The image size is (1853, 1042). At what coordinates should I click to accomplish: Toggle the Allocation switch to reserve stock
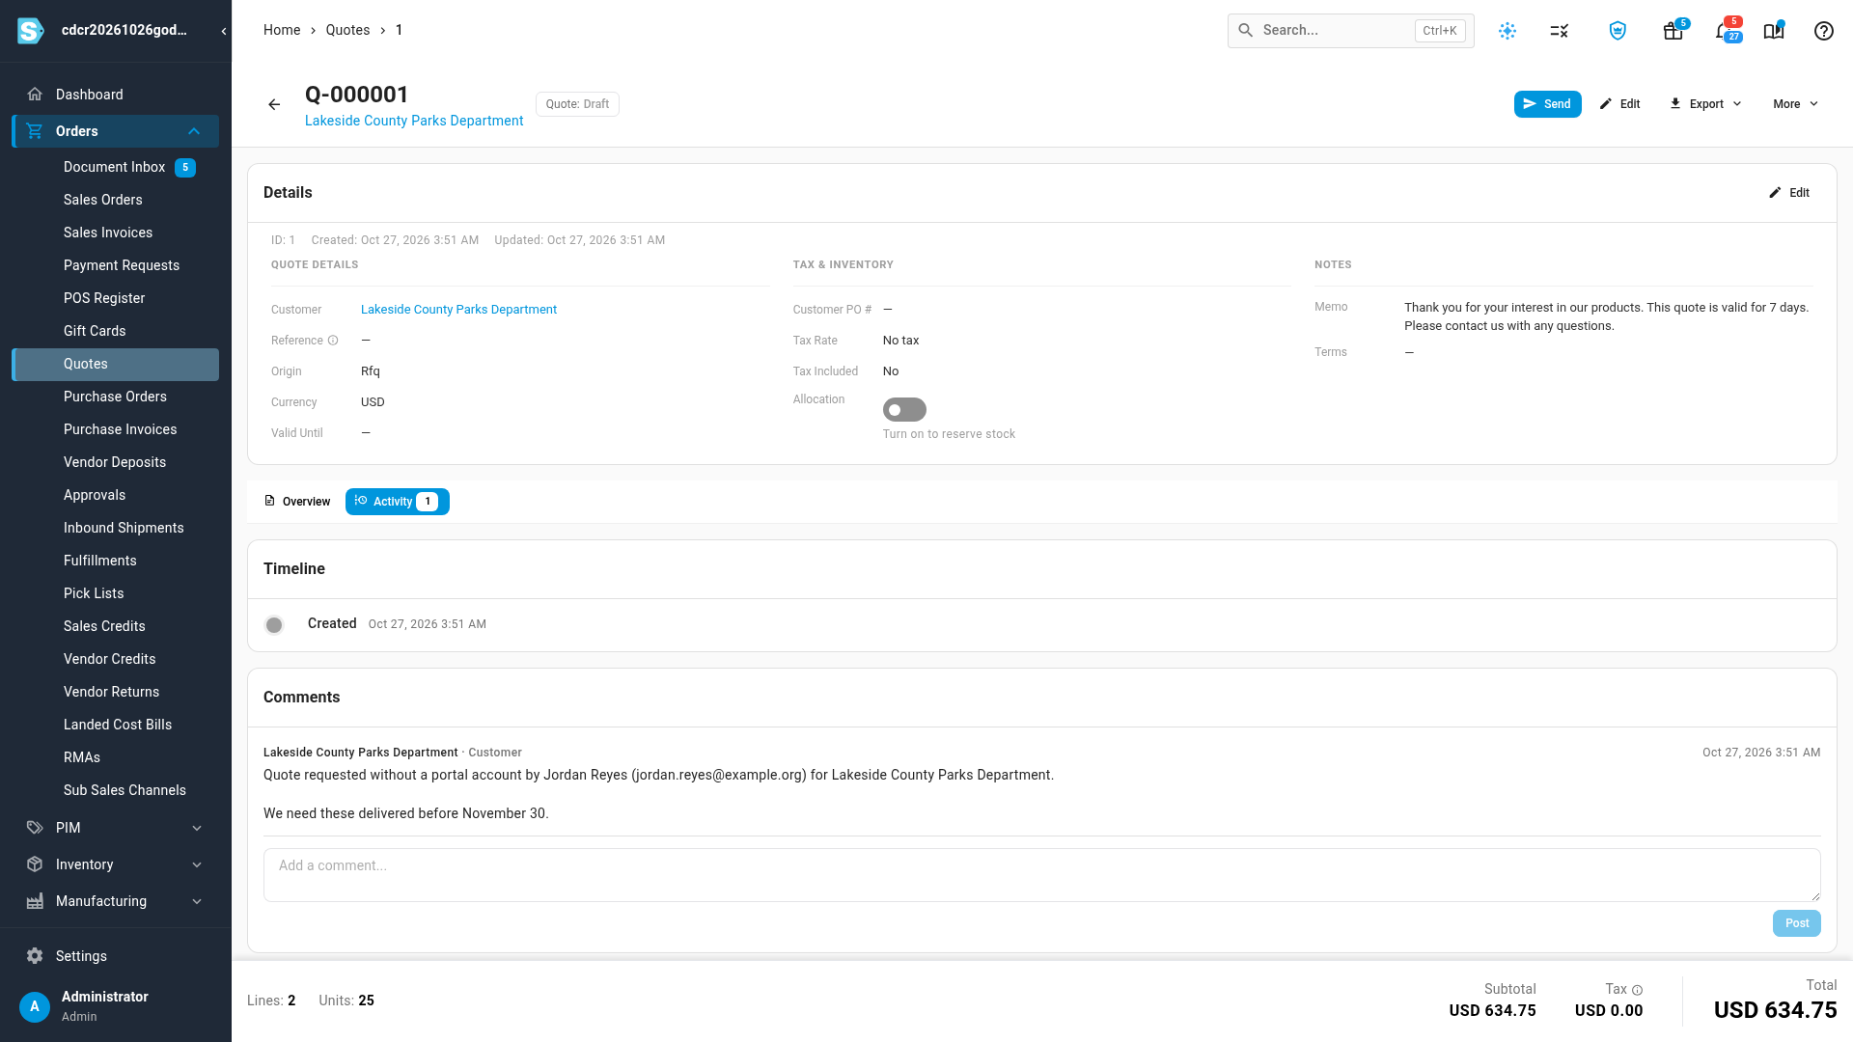[x=904, y=410]
